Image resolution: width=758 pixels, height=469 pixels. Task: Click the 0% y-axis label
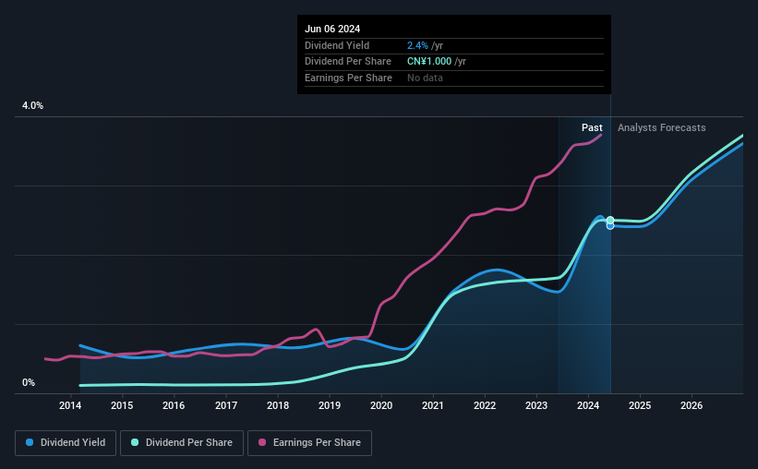point(29,382)
